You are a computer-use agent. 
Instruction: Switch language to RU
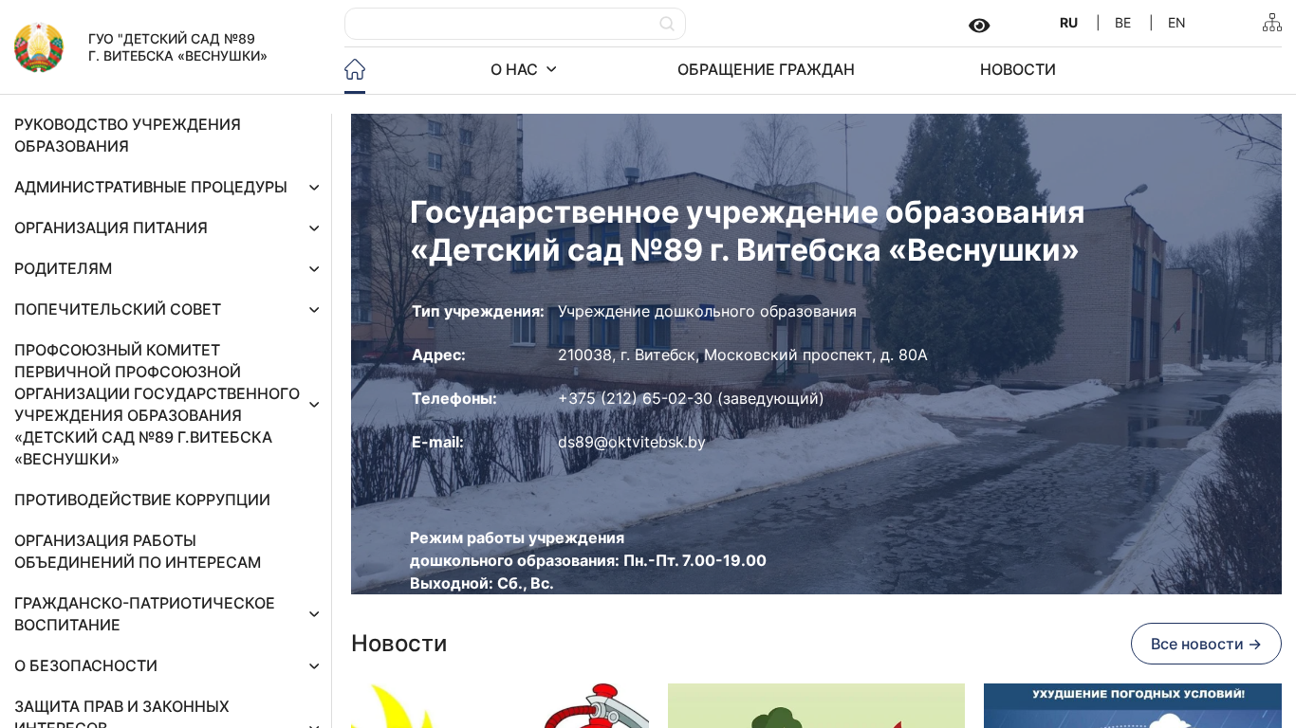tap(1068, 23)
